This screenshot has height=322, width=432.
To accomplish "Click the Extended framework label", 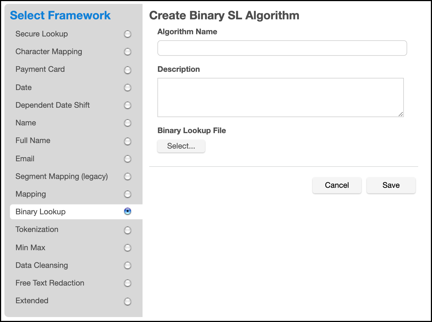I will [x=32, y=301].
